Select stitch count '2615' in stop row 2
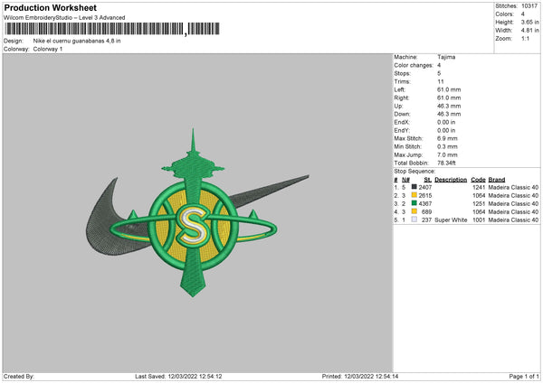 pos(425,196)
